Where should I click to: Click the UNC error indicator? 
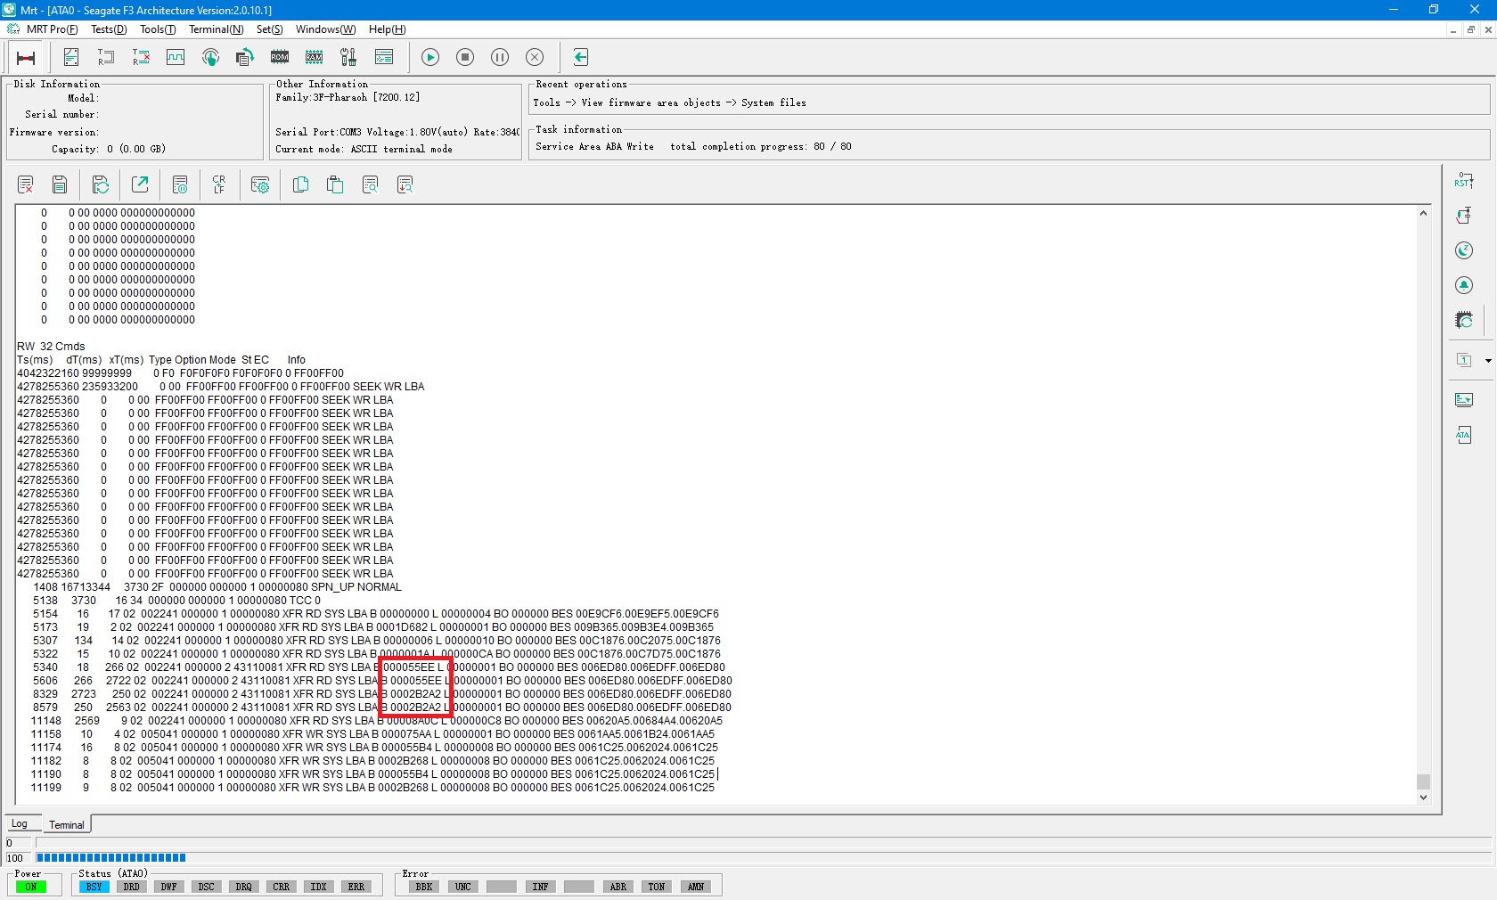click(x=462, y=887)
